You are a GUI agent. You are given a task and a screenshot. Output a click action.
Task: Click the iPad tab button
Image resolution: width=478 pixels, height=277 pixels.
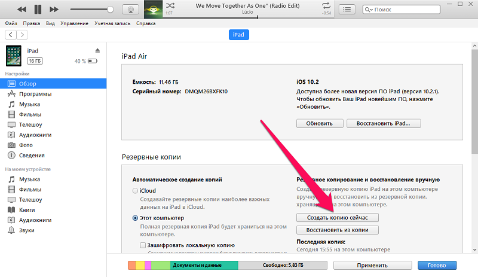(x=239, y=35)
